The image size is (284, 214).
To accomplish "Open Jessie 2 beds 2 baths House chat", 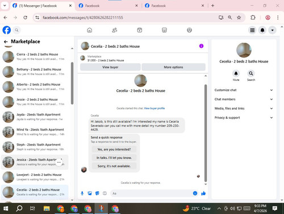I will 35,102.
